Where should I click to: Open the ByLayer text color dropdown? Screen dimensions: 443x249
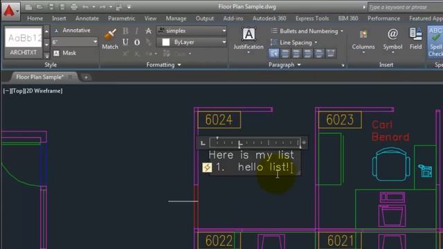pyautogui.click(x=192, y=42)
